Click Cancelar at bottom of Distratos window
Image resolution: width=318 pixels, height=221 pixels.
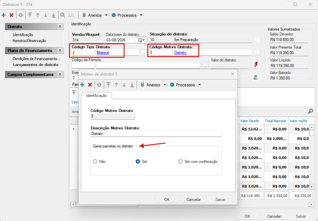(274, 216)
